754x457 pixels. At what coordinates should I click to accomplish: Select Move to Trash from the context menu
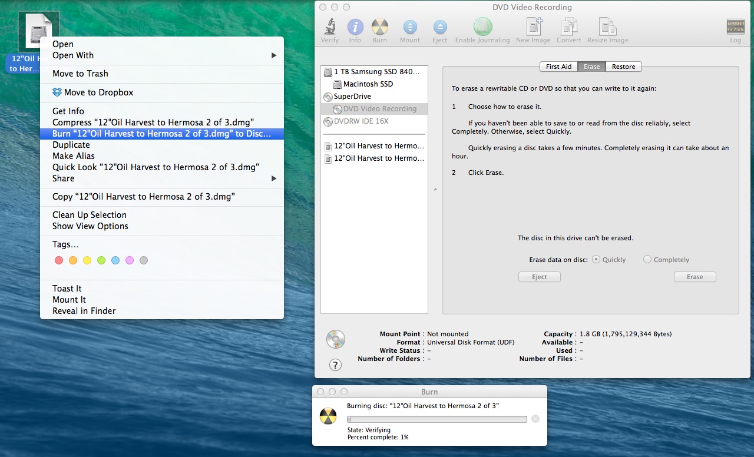click(x=81, y=73)
